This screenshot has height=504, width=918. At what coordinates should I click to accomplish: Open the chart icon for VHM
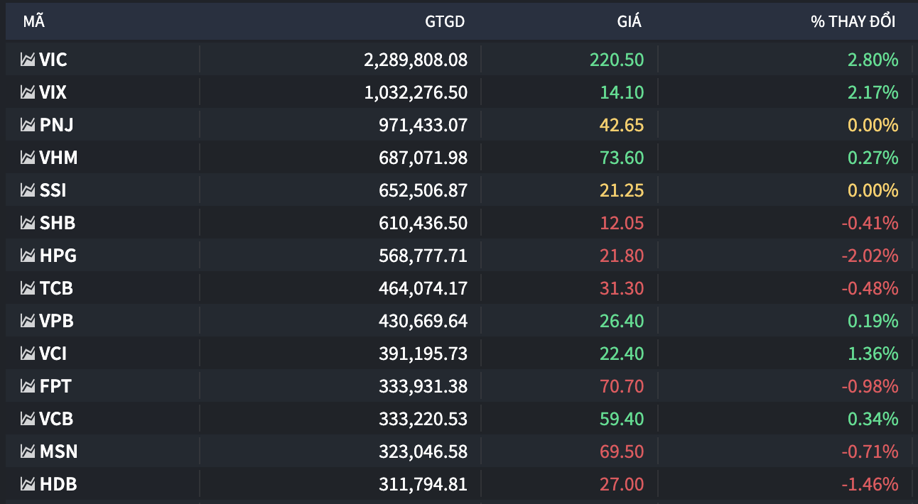pos(28,158)
